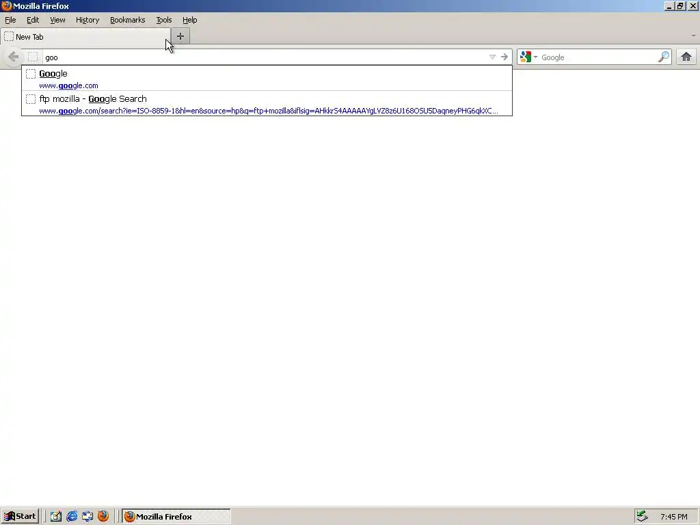
Task: Click the New Tab favicon placeholder
Action: 9,37
